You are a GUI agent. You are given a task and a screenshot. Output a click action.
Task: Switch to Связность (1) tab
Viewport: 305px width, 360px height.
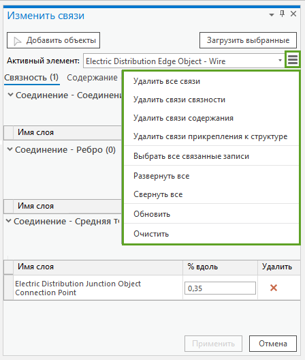click(x=31, y=78)
